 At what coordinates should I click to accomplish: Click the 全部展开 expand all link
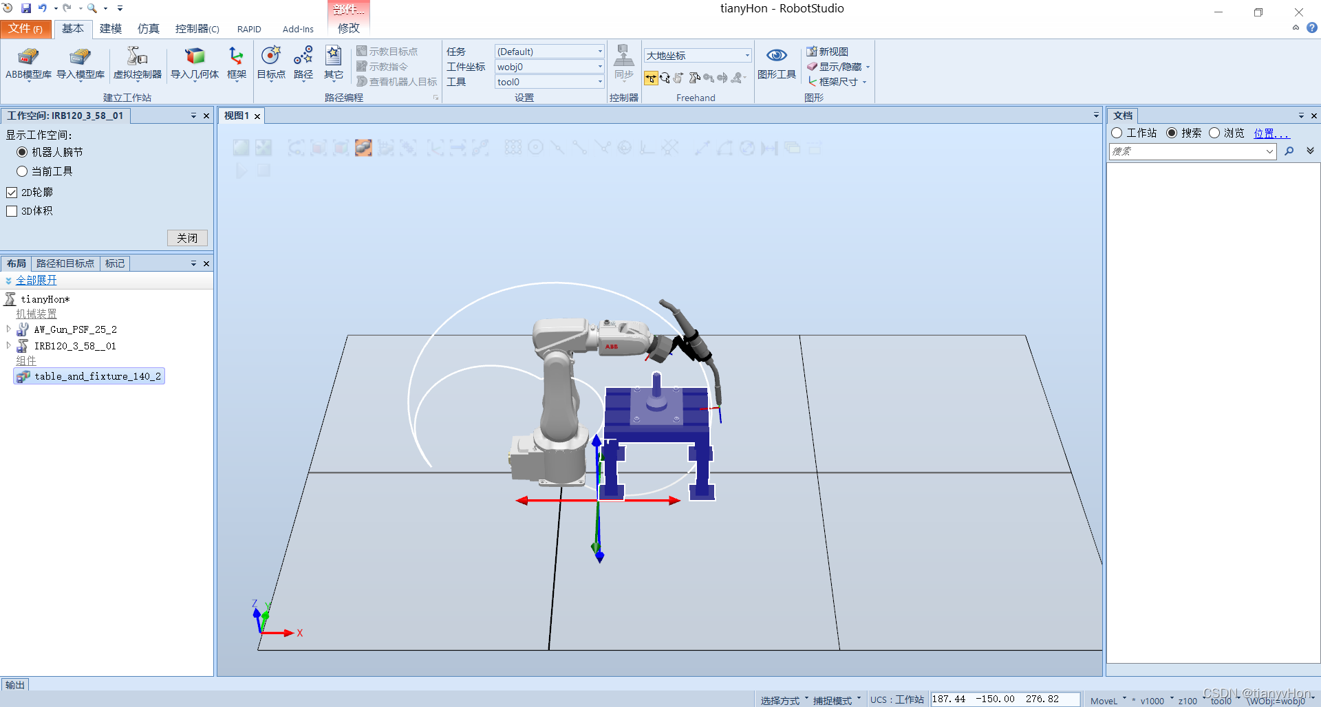click(x=36, y=280)
